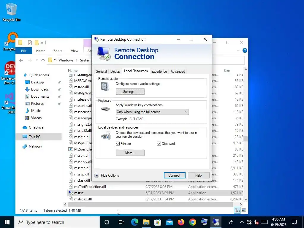The image size is (304, 228).
Task: Open the Mail app from the taskbar
Action: pyautogui.click(x=170, y=222)
